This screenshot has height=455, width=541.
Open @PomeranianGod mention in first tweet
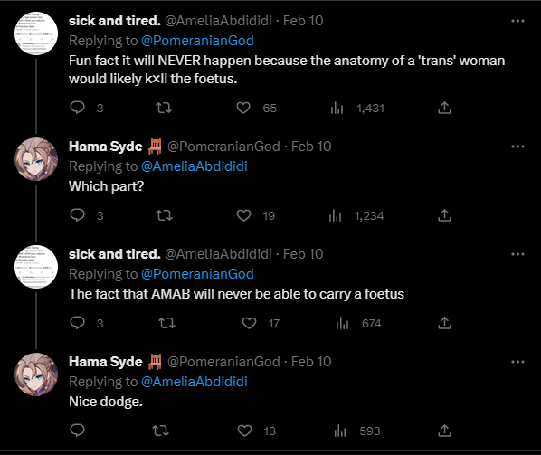[x=197, y=41]
